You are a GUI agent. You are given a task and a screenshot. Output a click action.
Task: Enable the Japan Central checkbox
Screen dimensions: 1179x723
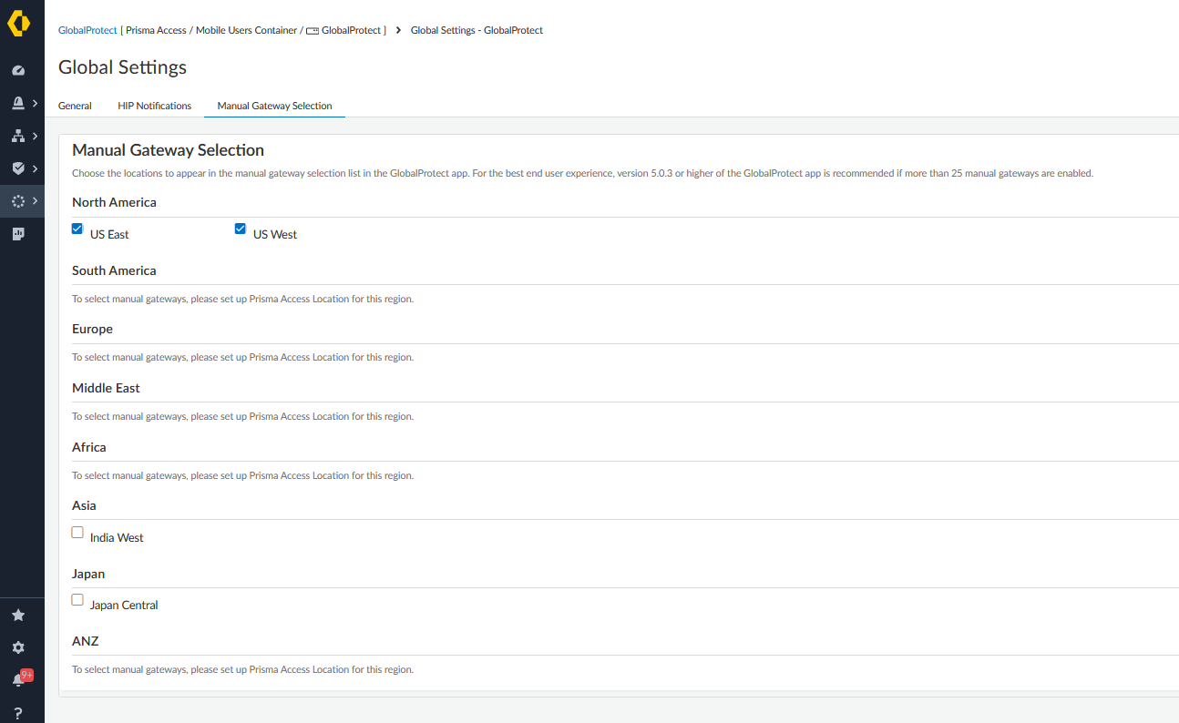[x=77, y=600]
